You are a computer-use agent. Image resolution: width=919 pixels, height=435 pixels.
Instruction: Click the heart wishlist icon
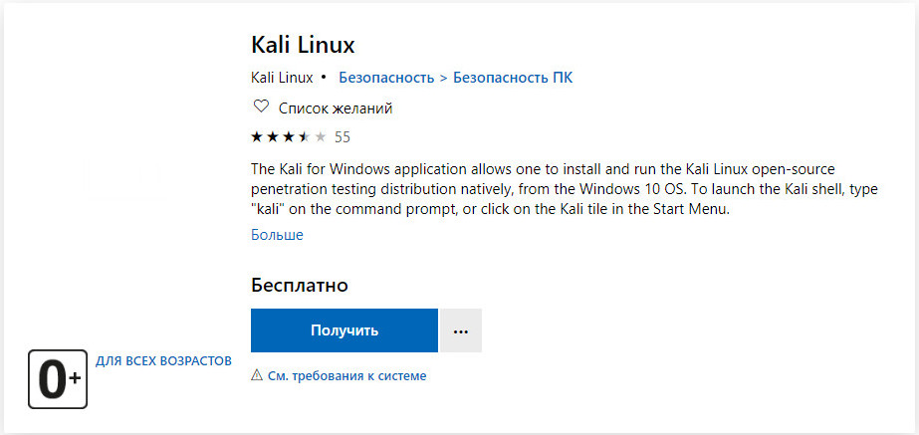click(260, 108)
